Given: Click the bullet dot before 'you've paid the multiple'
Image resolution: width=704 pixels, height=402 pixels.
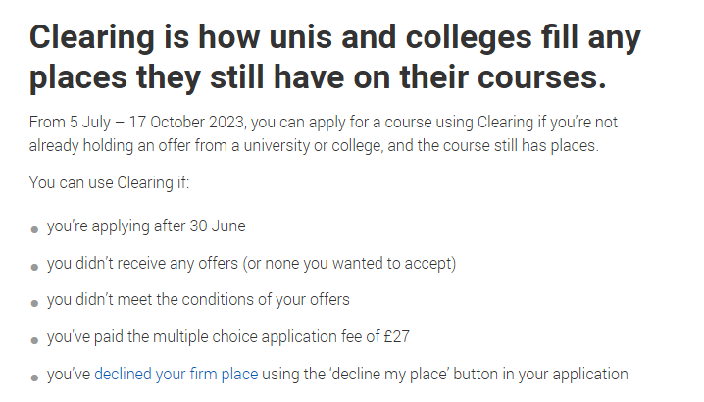Looking at the screenshot, I should (34, 341).
